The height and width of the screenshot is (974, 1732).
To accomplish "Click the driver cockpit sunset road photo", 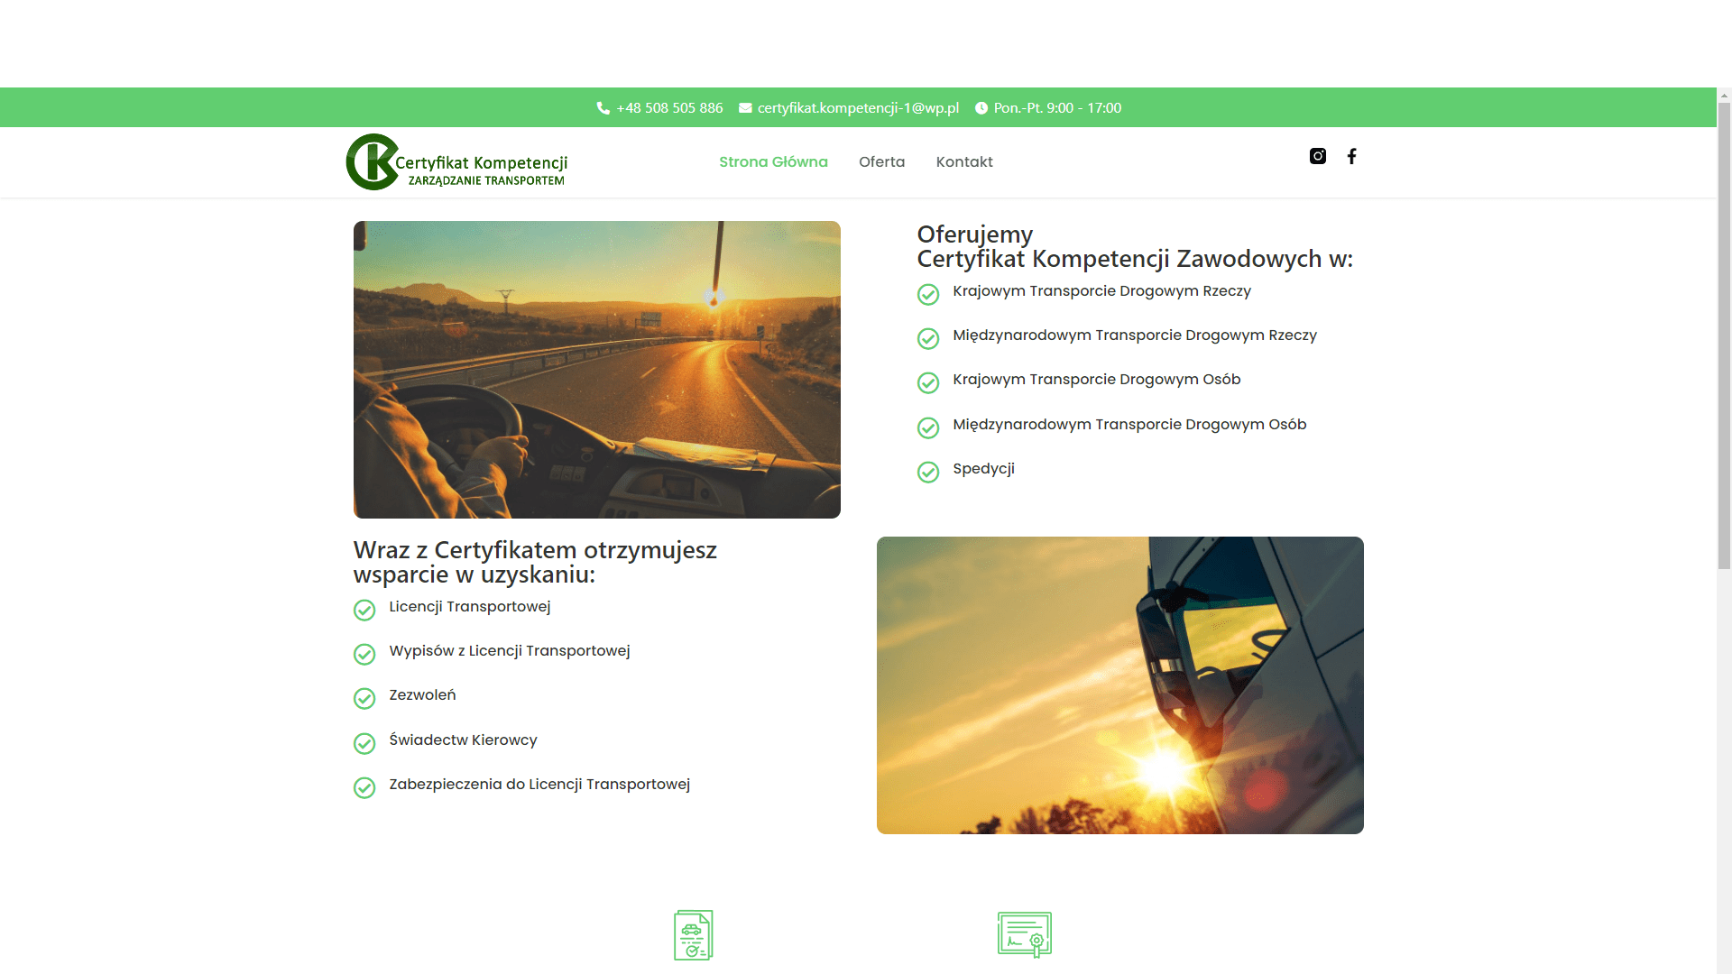I will click(x=597, y=370).
